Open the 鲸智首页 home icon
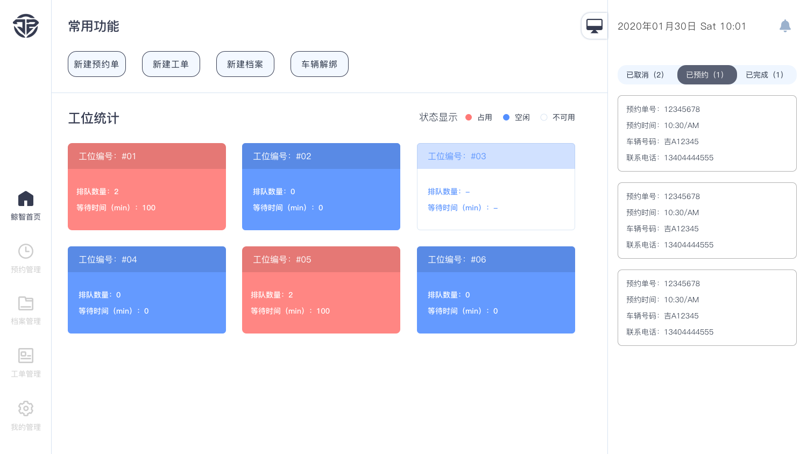 click(26, 199)
